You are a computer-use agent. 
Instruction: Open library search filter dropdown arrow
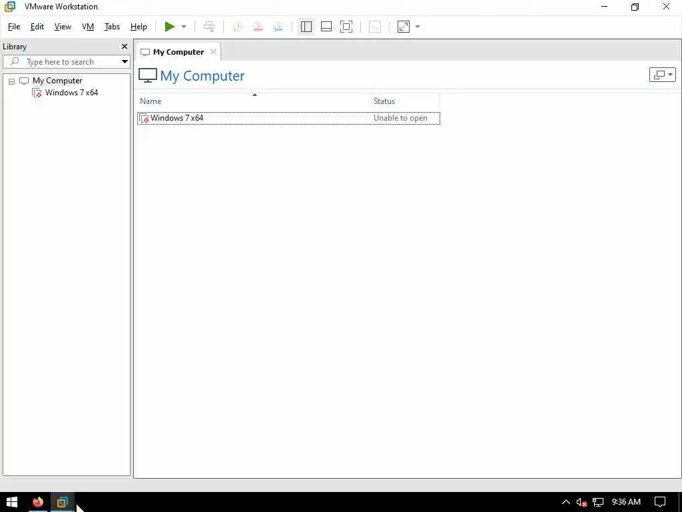(125, 62)
